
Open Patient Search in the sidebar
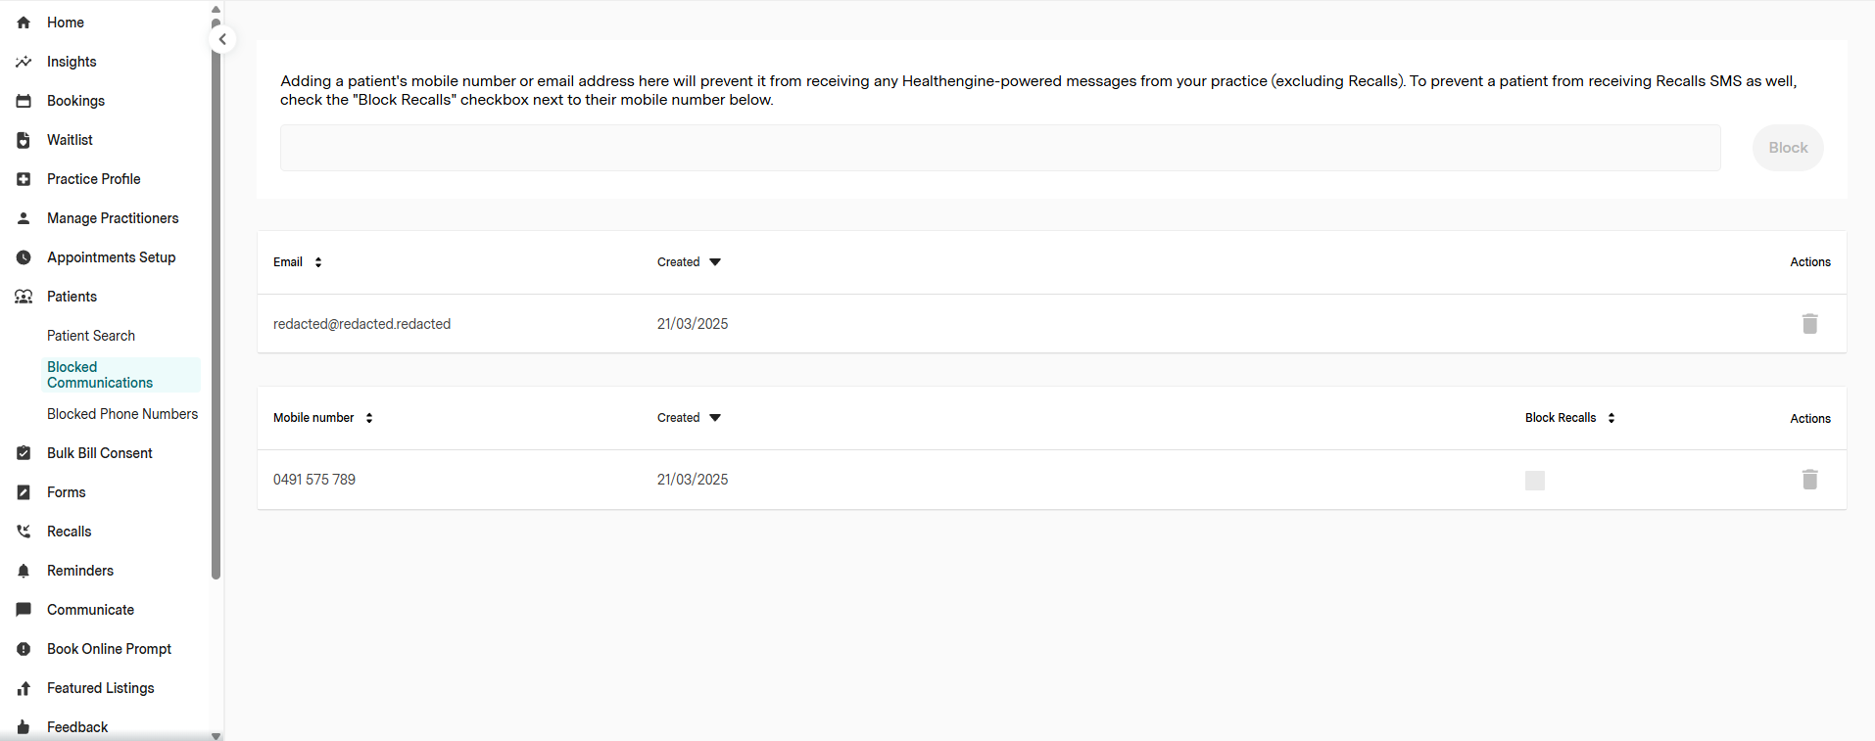point(91,336)
